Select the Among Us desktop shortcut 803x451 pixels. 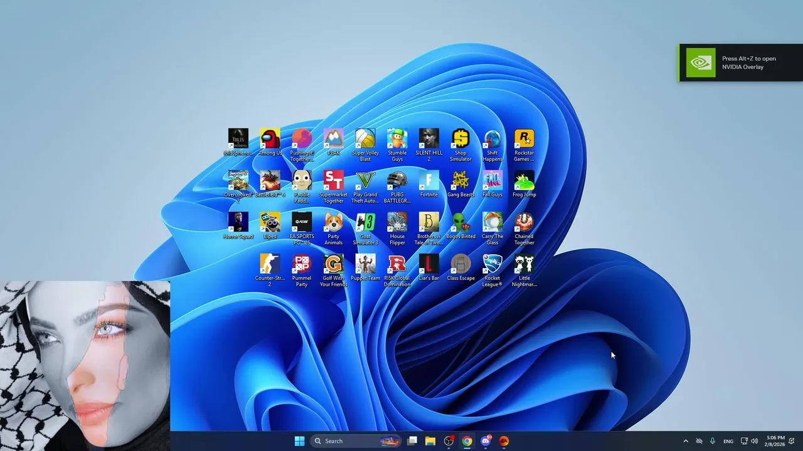coord(270,142)
